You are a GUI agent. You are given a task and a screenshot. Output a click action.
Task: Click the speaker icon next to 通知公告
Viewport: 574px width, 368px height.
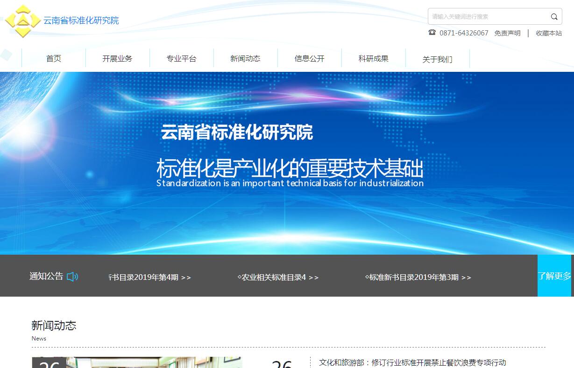point(72,277)
